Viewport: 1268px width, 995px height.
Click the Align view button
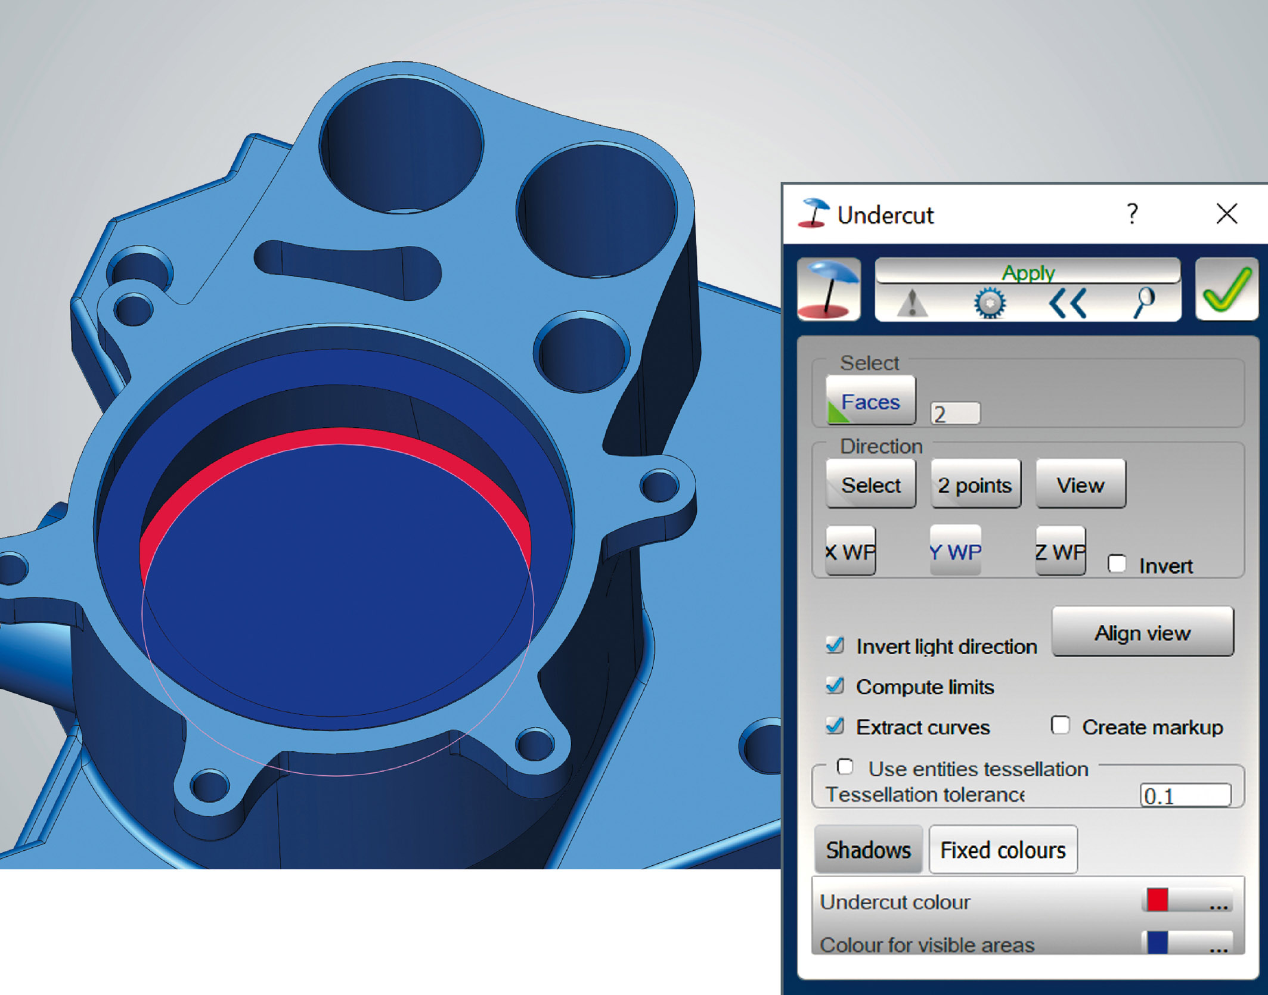(x=1142, y=632)
